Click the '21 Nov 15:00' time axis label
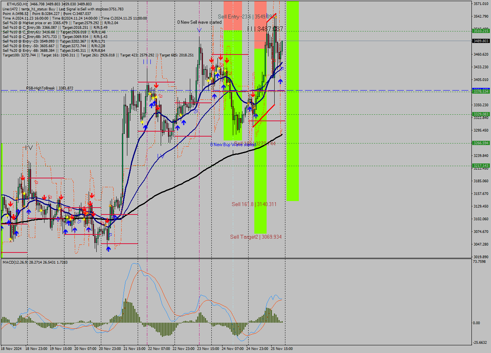The image size is (491, 353). 134,349
